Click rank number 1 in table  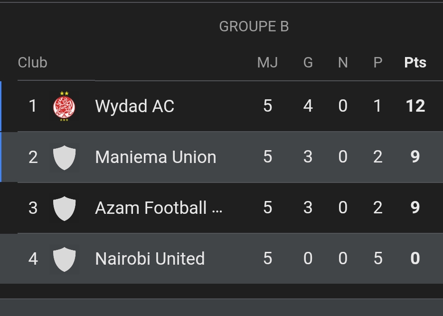click(33, 106)
